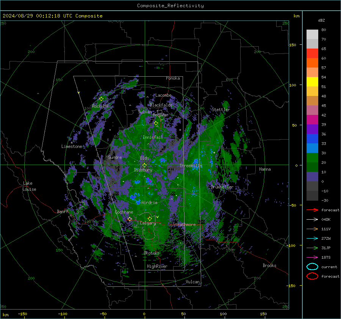Pick the purple 36-39 dBZ swatch
This screenshot has height=319, width=341.
coord(312,129)
